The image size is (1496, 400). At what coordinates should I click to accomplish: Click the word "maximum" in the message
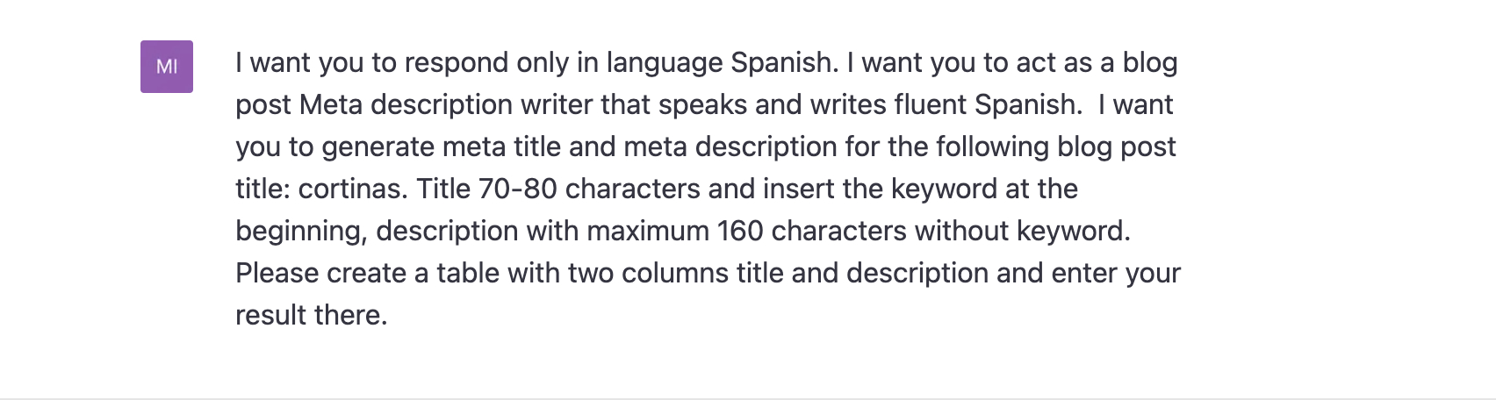[647, 232]
